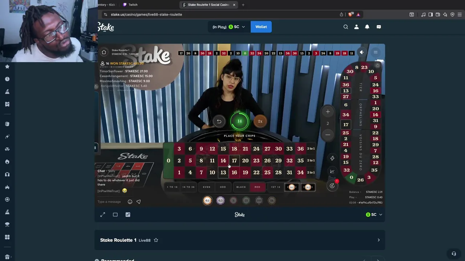Click the address bar URL
Viewport: 465px width, 261px height.
pos(146,14)
